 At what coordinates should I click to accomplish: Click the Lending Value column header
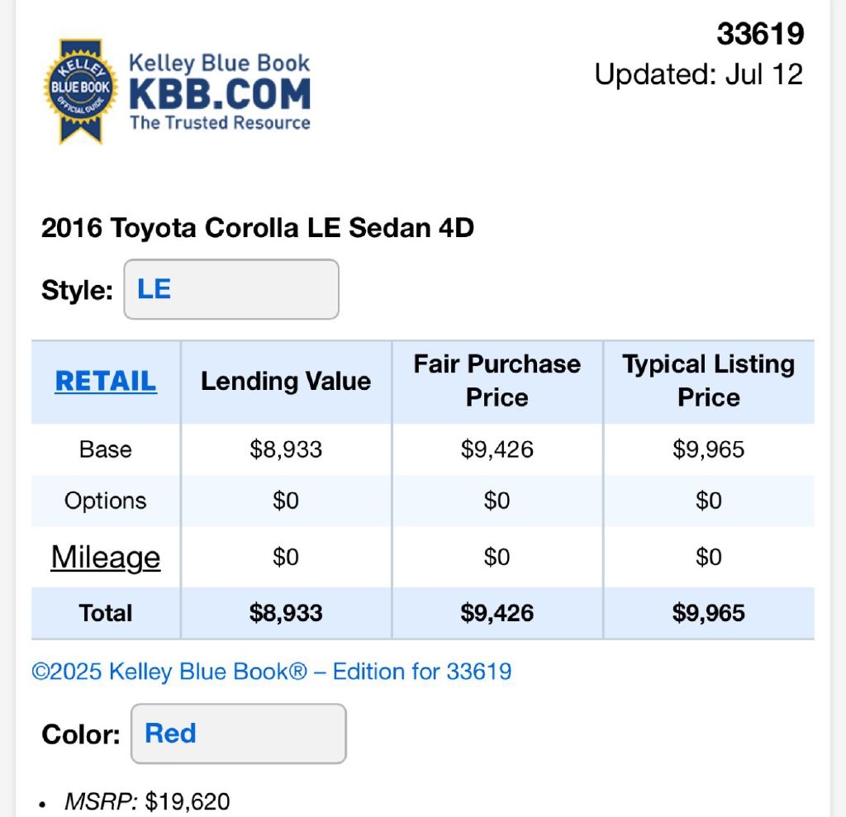click(286, 381)
